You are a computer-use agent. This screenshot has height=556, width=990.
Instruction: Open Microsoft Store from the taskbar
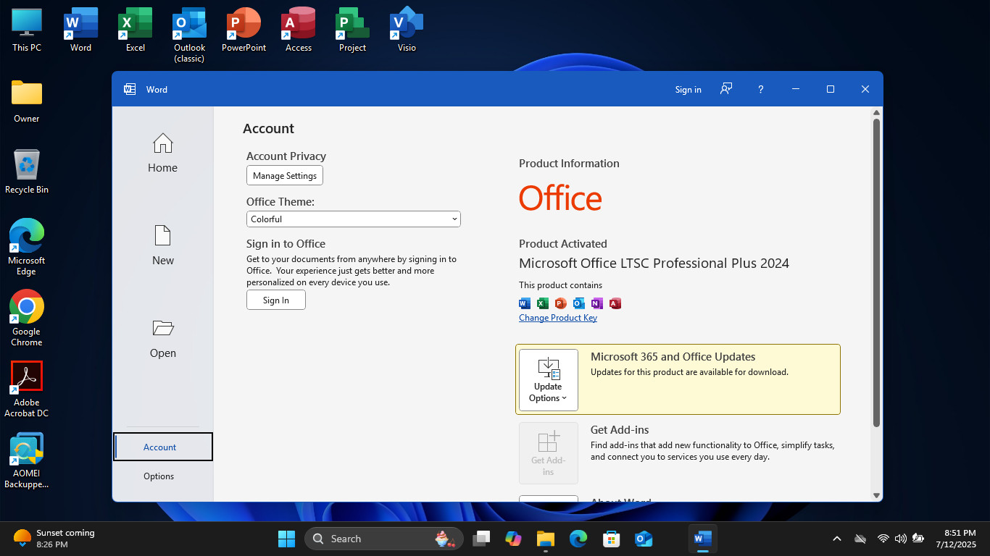(611, 539)
